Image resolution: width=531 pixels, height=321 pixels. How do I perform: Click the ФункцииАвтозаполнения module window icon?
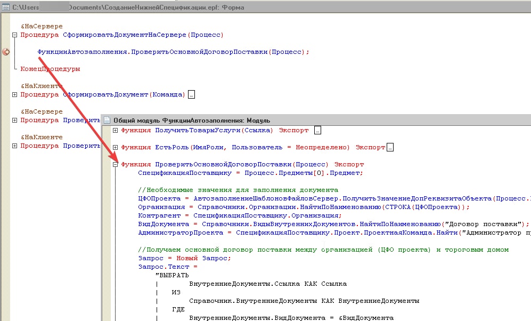point(107,121)
